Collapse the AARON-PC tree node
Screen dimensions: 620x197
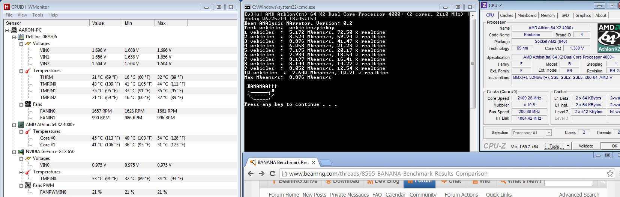coord(7,30)
